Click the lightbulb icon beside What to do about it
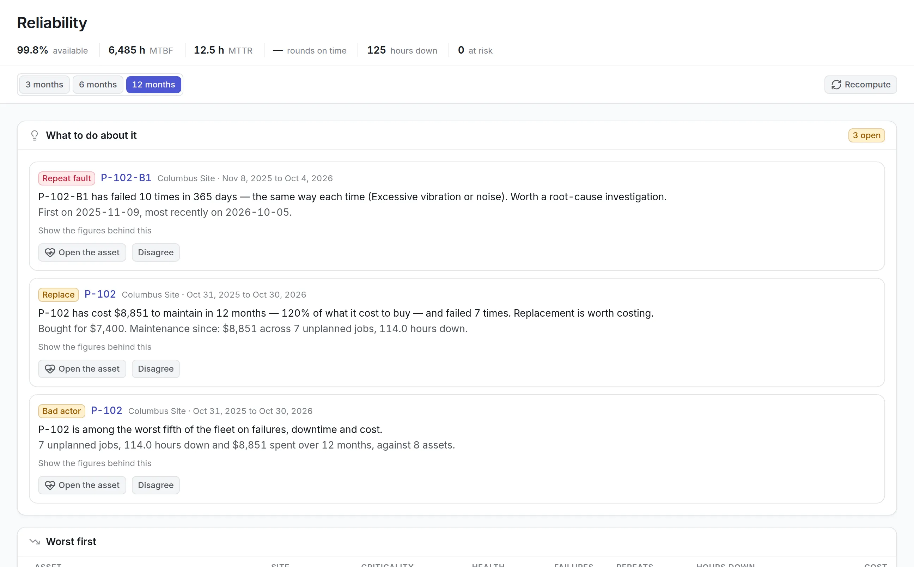The width and height of the screenshot is (914, 567). 35,135
